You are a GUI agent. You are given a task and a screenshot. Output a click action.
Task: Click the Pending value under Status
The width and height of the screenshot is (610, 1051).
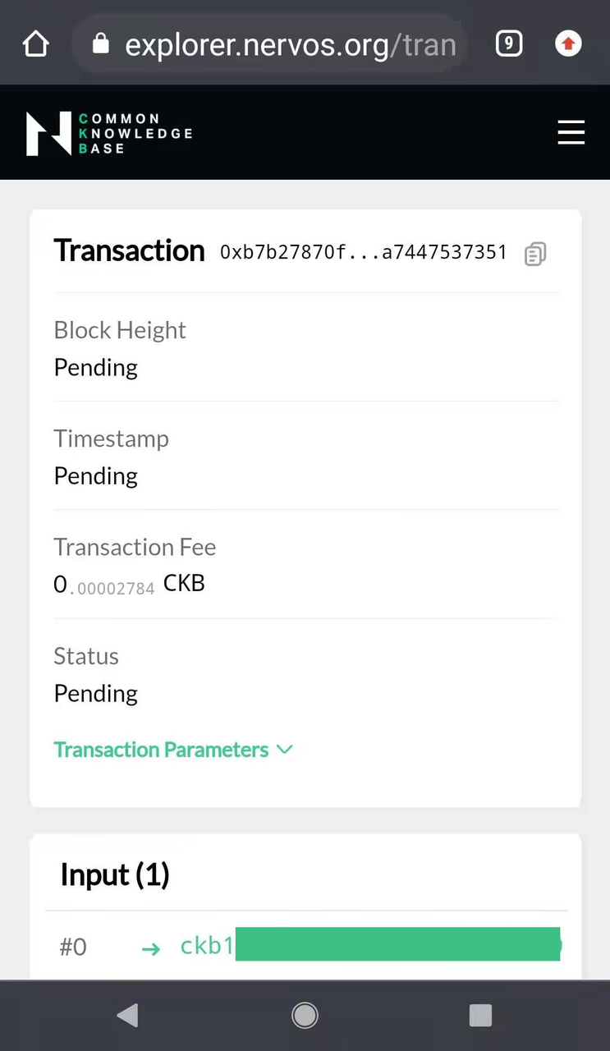click(x=96, y=693)
